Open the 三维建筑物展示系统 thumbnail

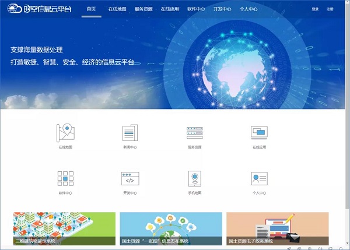point(64,228)
